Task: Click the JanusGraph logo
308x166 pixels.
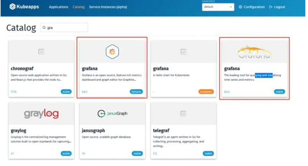Action: tap(112, 113)
